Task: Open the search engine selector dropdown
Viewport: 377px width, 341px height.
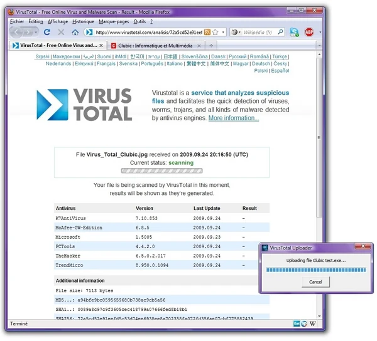Action: pyautogui.click(x=236, y=32)
